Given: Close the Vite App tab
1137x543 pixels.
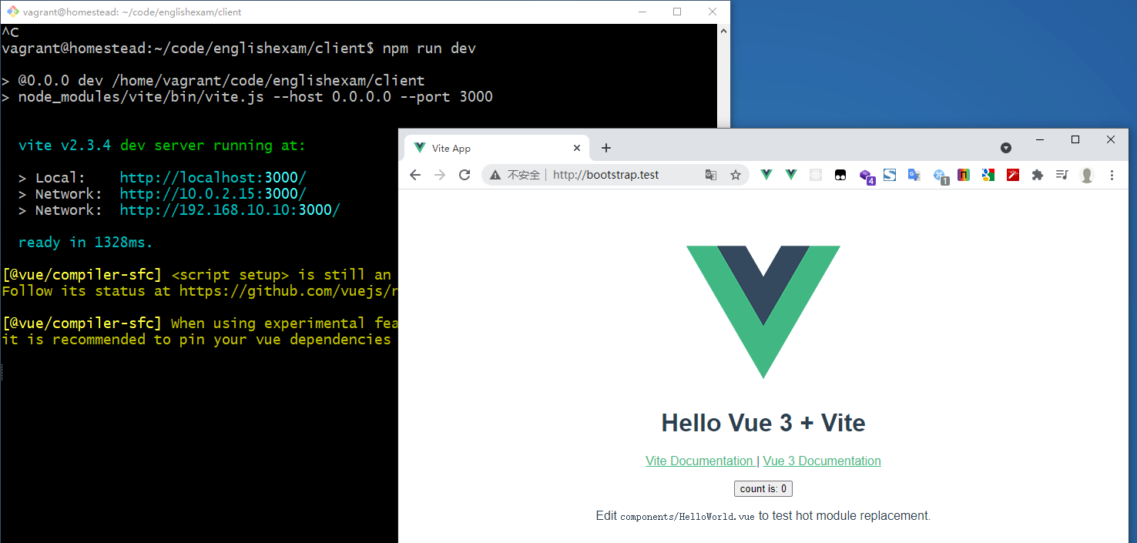Looking at the screenshot, I should pyautogui.click(x=577, y=148).
